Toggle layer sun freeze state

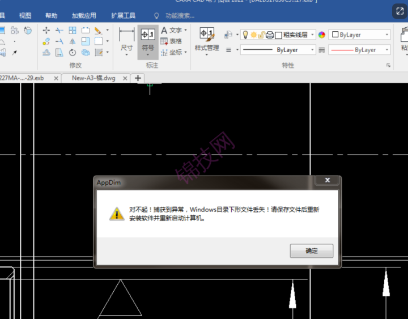click(253, 35)
